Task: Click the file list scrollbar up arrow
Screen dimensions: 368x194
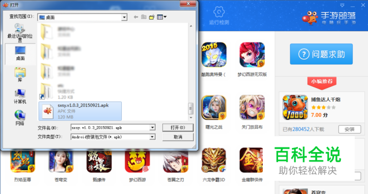Action: click(191, 26)
